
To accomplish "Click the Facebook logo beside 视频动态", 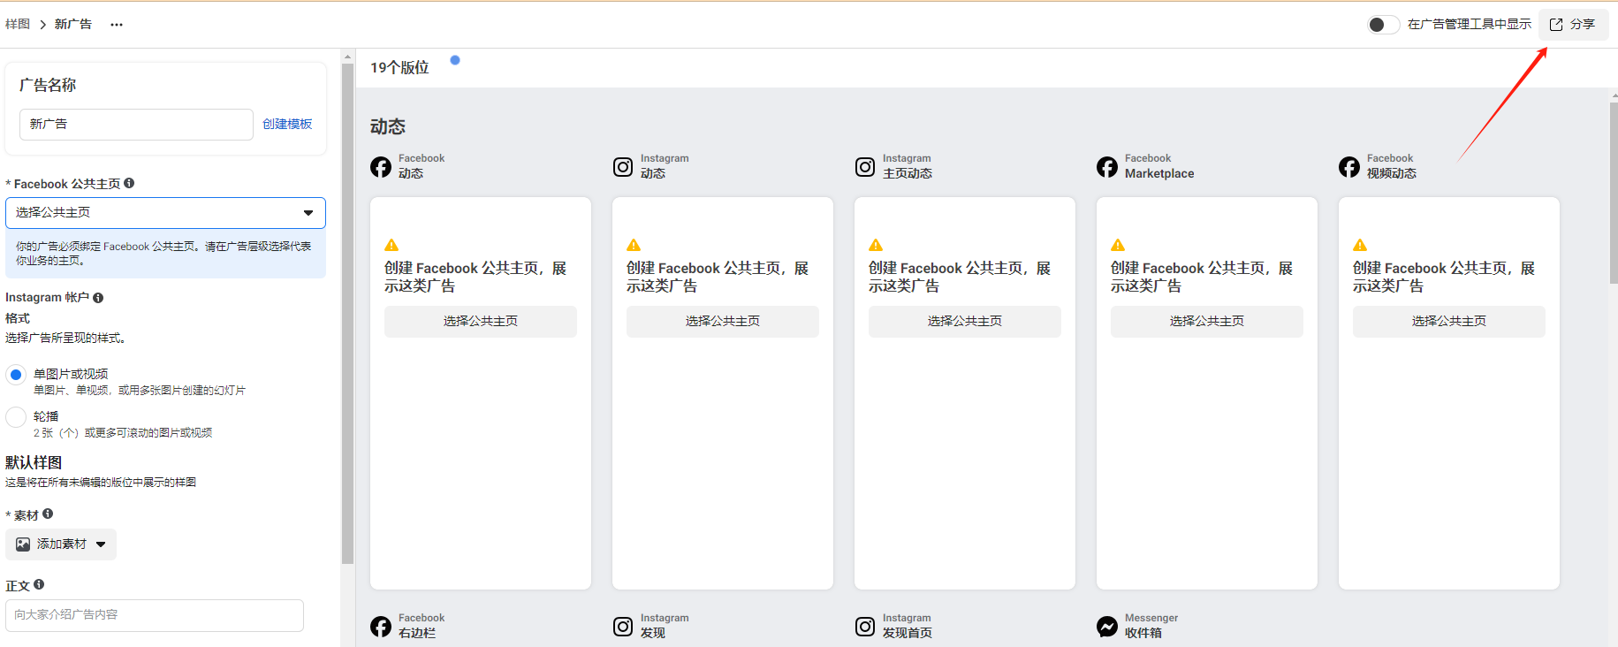I will coord(1349,167).
